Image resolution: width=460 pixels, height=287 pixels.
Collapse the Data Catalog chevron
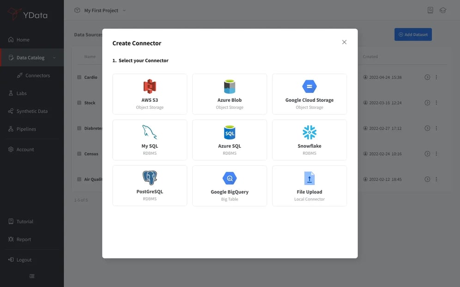click(54, 58)
